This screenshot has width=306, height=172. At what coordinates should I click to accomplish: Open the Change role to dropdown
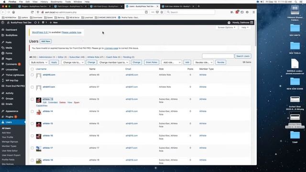coord(73,63)
